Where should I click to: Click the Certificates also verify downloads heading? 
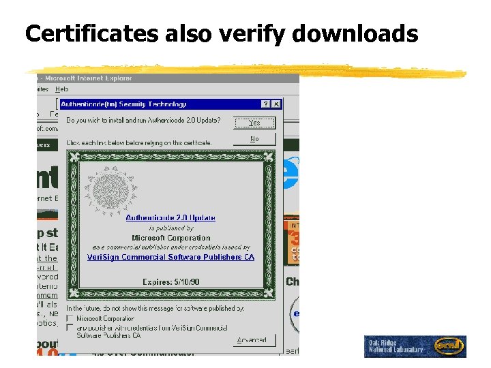(x=222, y=33)
